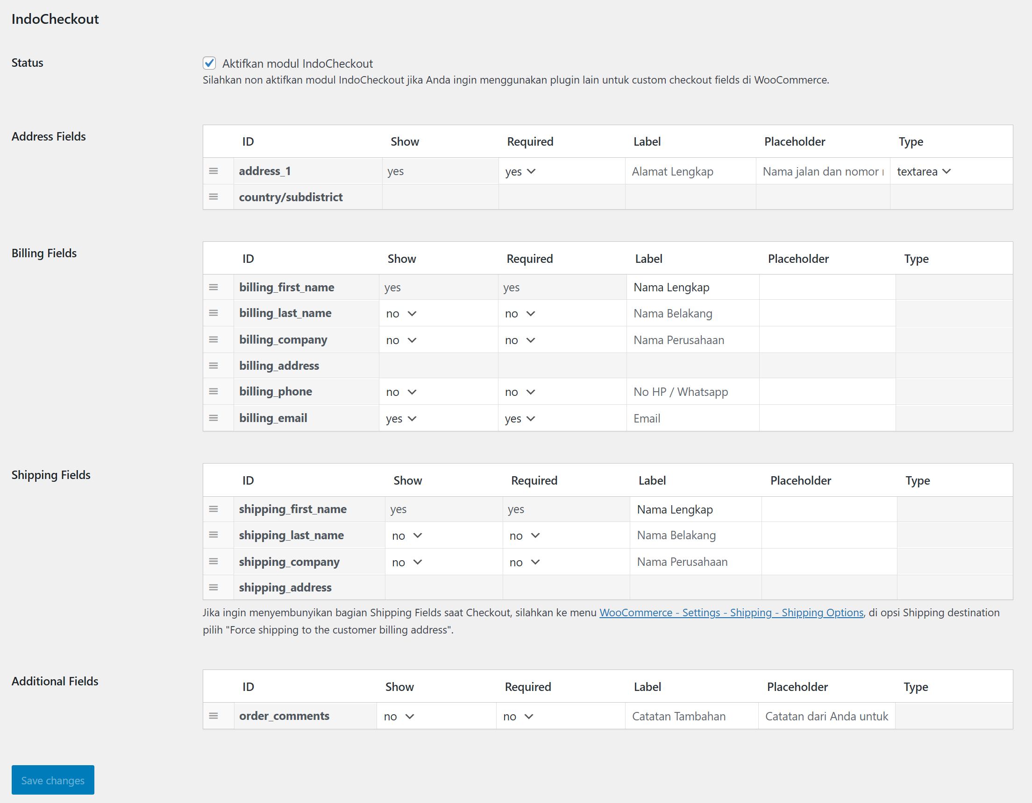
Task: Edit shipping_first_name label Nama Lengkap
Action: click(696, 509)
